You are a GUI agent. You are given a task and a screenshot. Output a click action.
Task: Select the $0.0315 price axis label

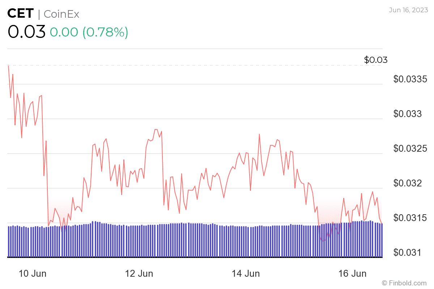412,218
